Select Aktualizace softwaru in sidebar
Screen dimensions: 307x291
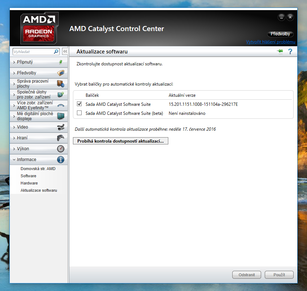(x=39, y=190)
